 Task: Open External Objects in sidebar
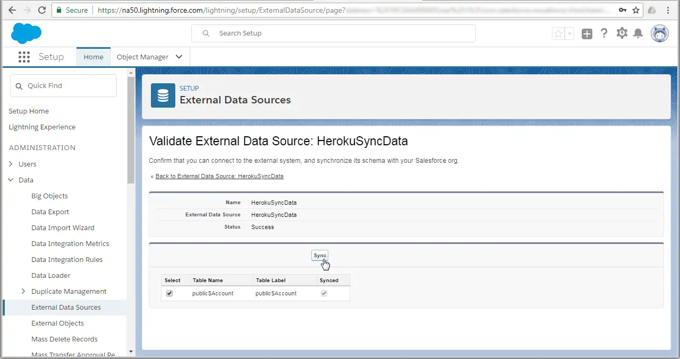[57, 323]
